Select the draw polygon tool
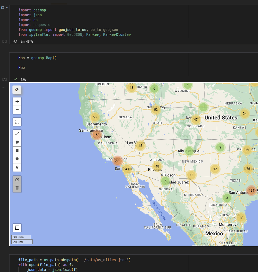The image size is (258, 272). (17, 142)
